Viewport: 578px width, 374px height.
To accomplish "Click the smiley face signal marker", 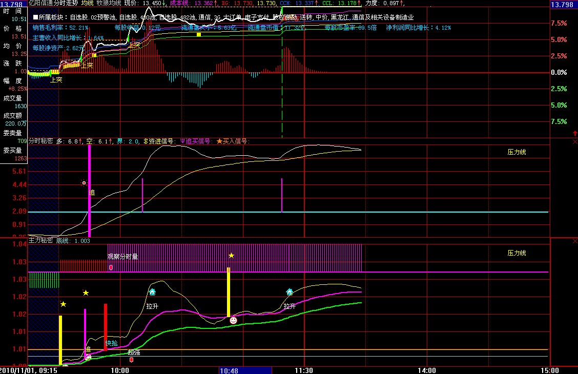I will pos(233,320).
